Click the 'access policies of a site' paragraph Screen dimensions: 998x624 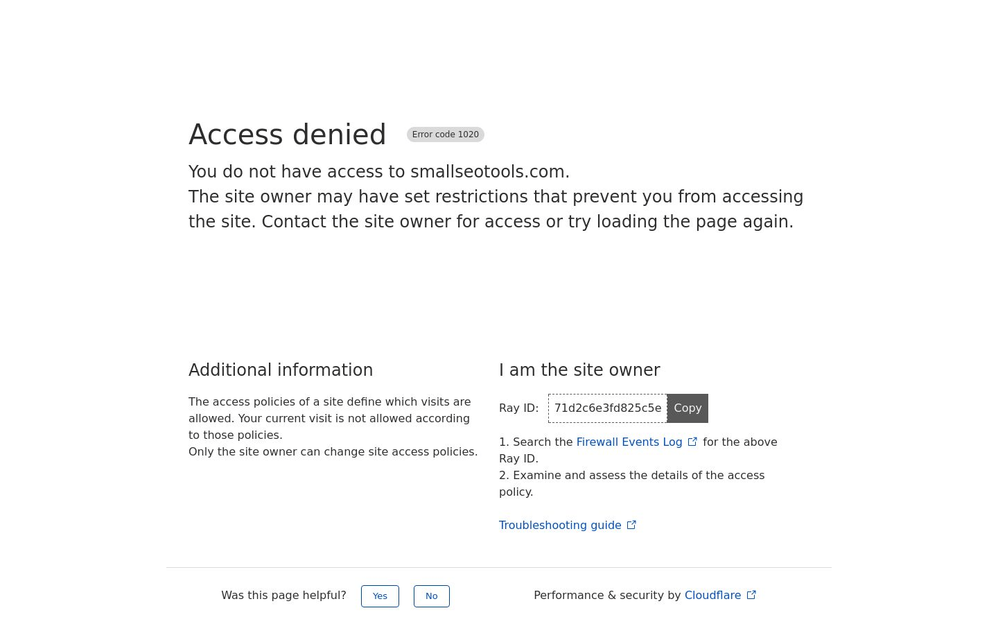point(329,418)
